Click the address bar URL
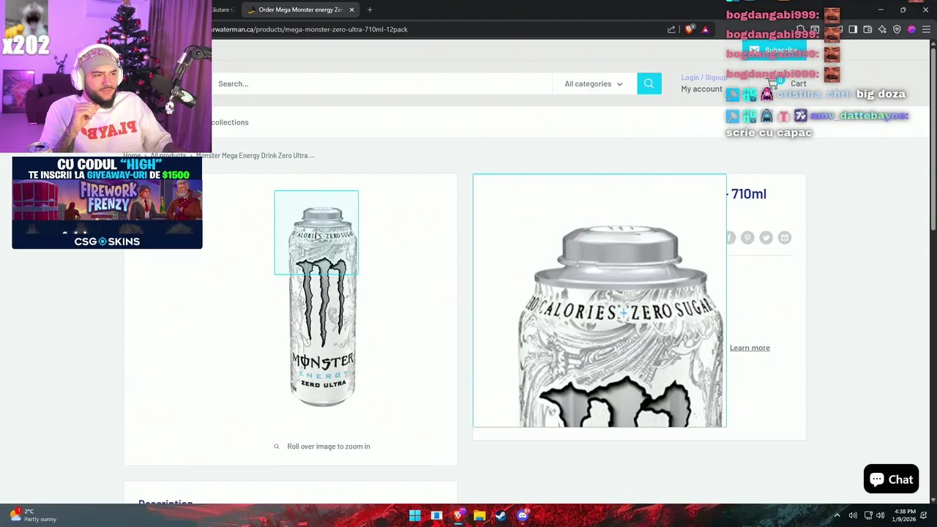The width and height of the screenshot is (937, 527). (310, 29)
